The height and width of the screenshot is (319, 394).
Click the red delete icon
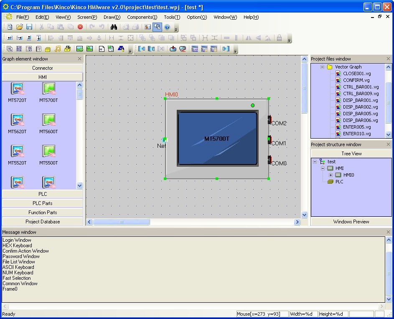tap(80, 27)
